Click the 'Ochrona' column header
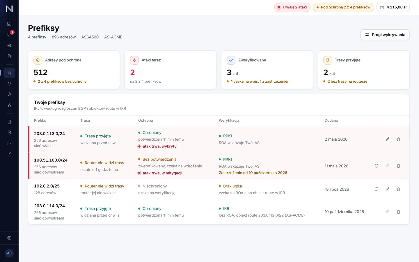Viewport: 419px width, 262px height. tap(145, 121)
